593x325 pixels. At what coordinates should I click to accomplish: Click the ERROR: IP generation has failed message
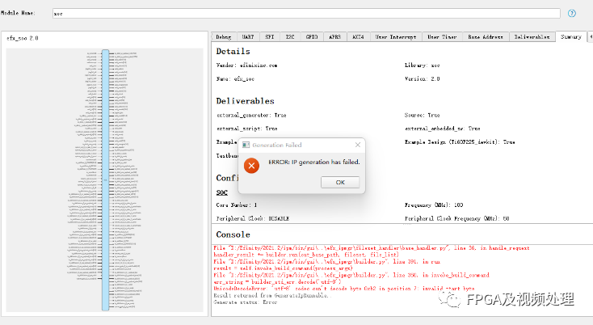click(x=314, y=162)
